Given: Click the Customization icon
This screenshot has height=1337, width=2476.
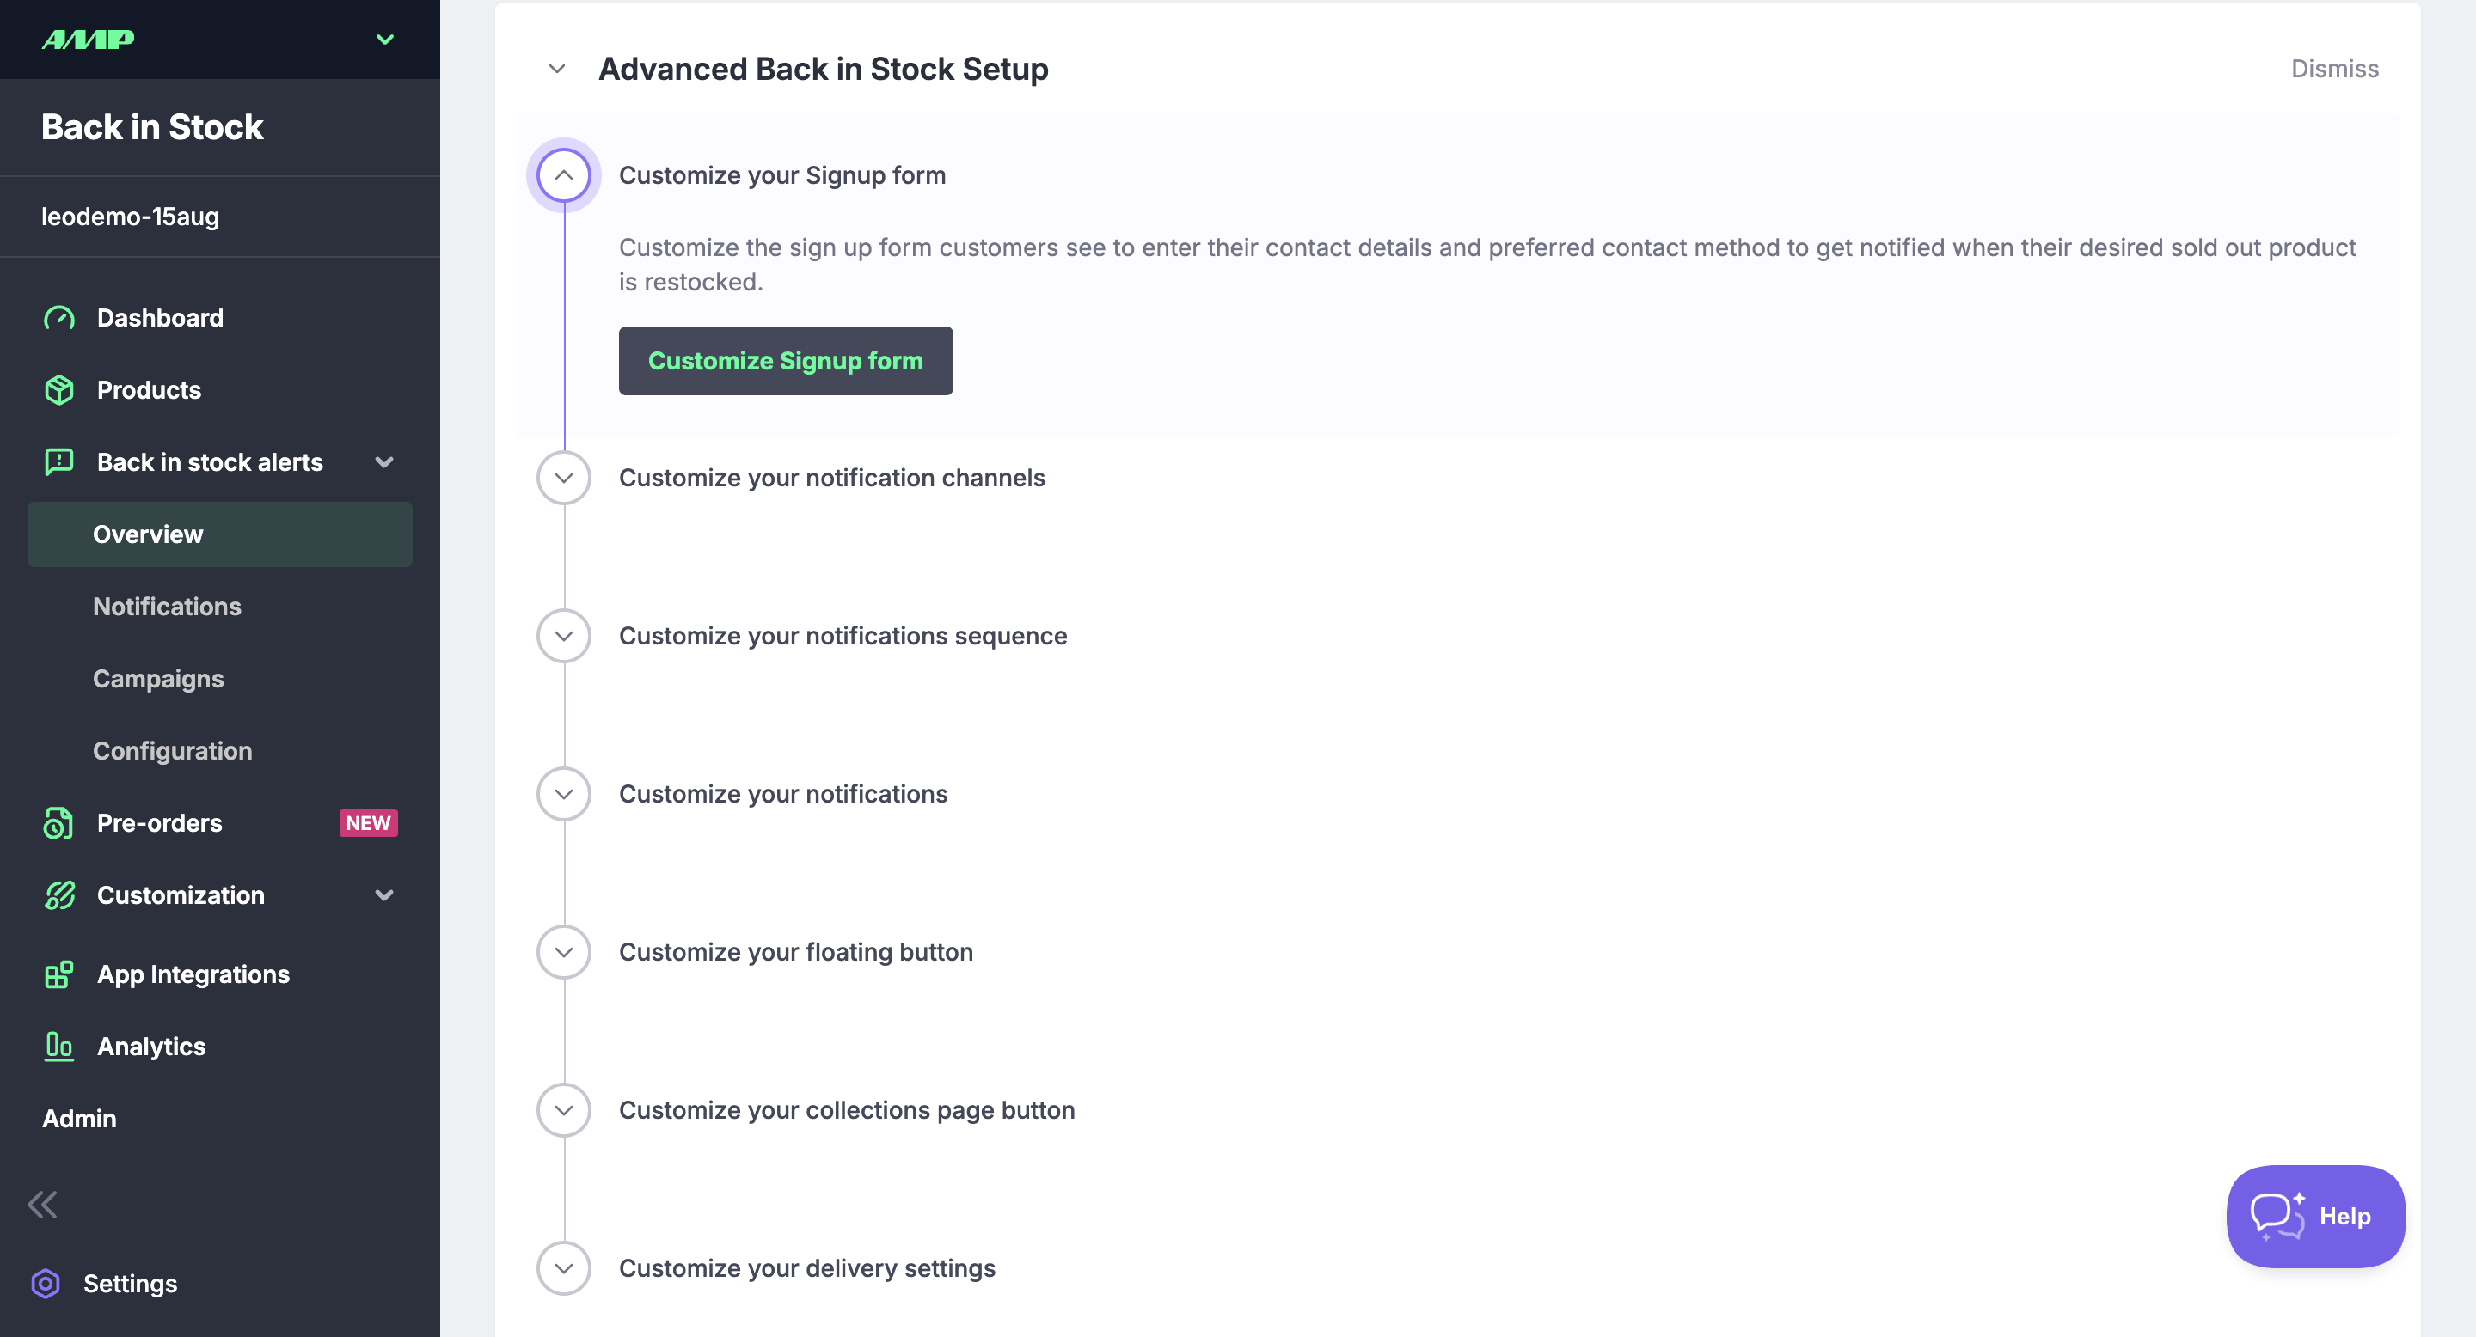Looking at the screenshot, I should tap(58, 895).
